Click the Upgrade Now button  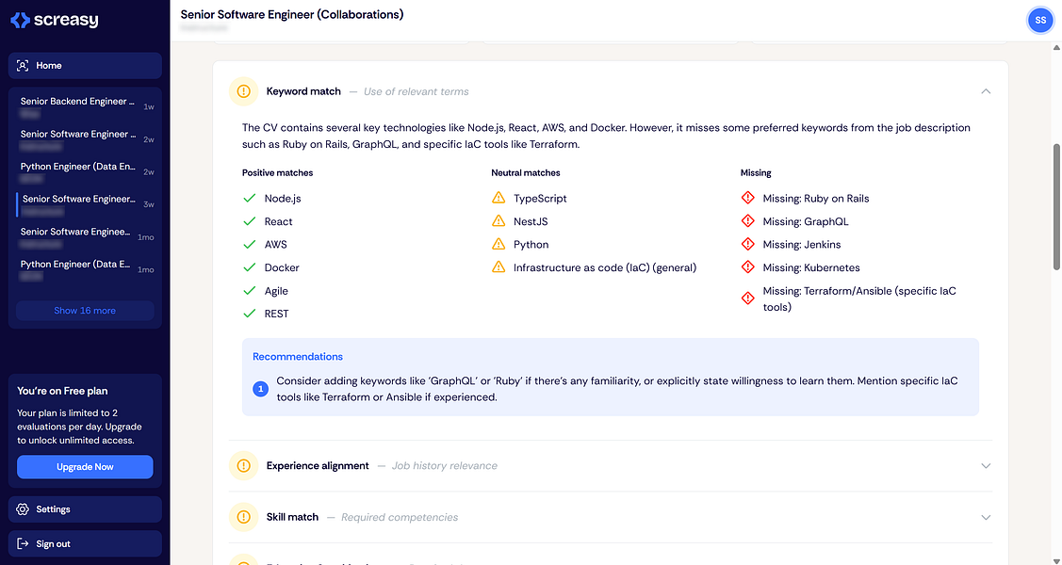[85, 467]
